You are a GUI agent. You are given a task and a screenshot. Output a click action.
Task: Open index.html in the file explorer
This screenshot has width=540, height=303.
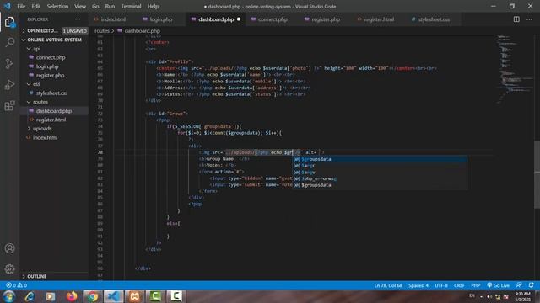tap(45, 137)
